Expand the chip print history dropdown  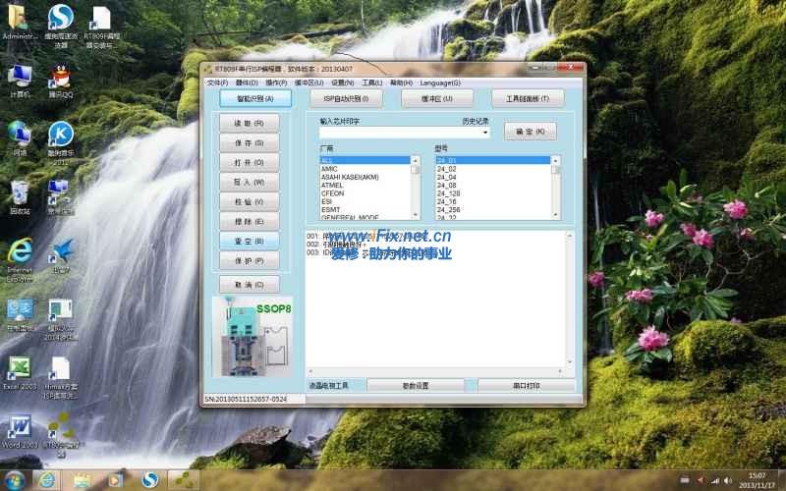tap(485, 133)
